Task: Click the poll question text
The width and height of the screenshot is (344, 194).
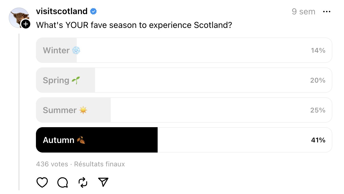Action: [x=134, y=25]
